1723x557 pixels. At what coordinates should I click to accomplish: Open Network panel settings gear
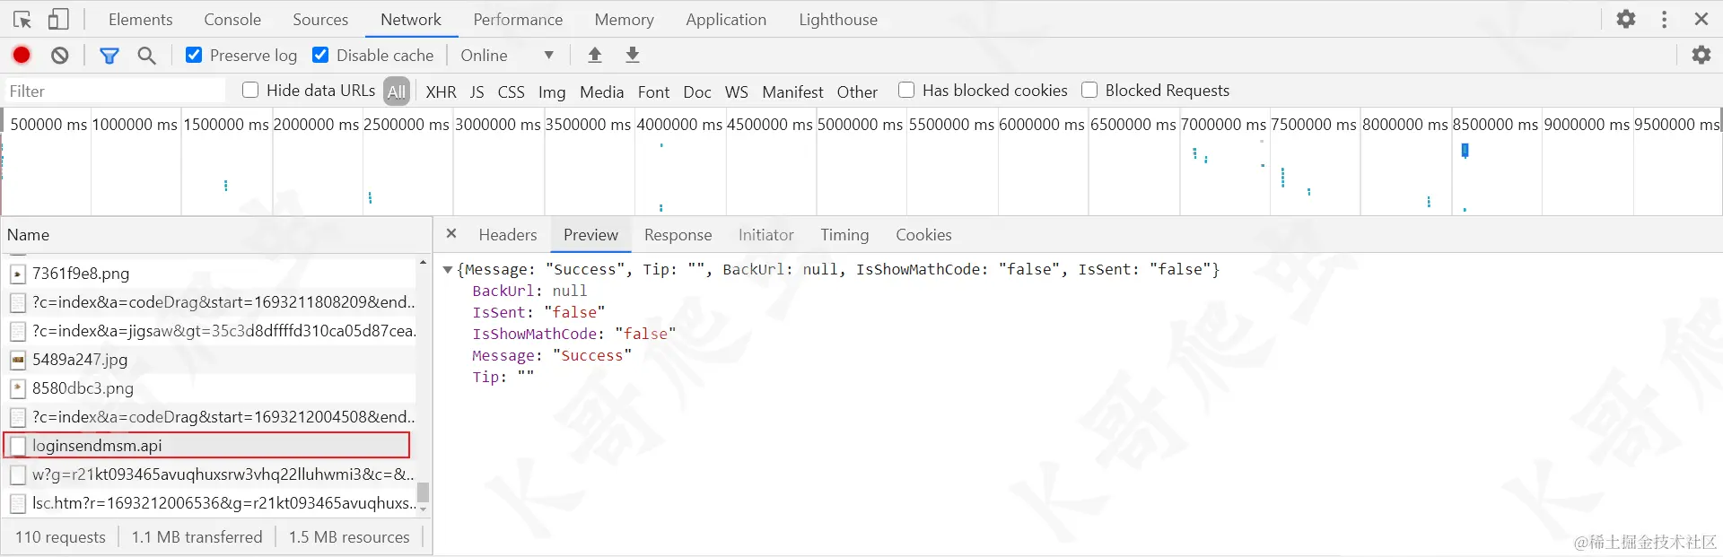coord(1701,55)
